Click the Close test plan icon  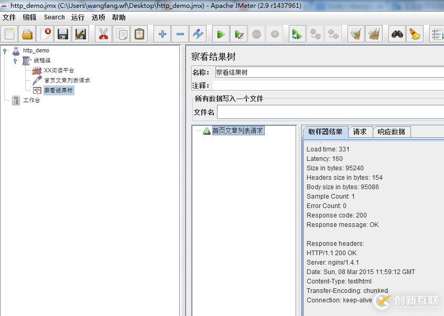45,34
